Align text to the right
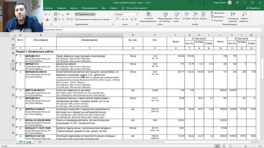 [x=63, y=19]
